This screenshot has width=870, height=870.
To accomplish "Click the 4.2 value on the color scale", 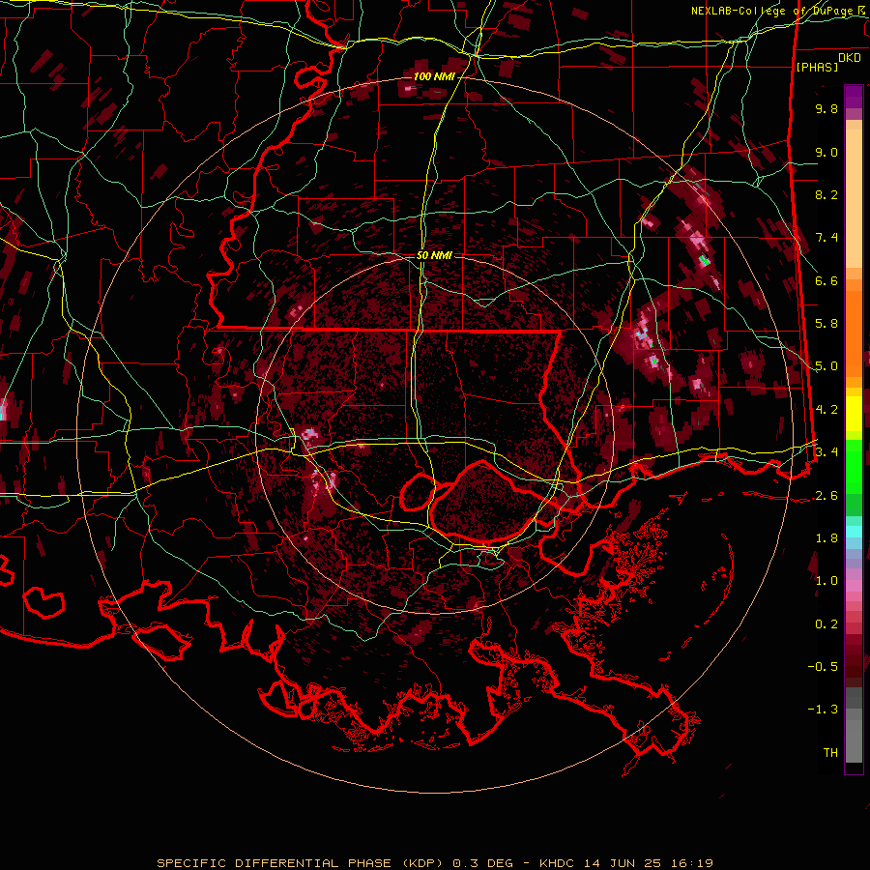I will (x=826, y=410).
